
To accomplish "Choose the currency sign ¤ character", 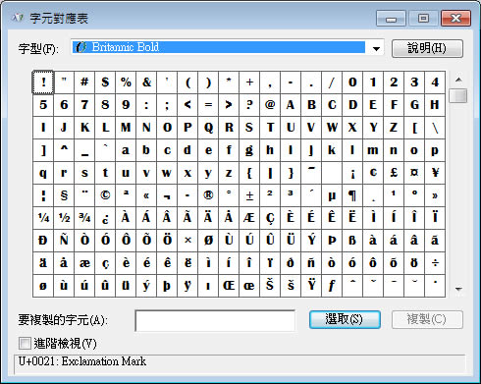I will tap(414, 173).
